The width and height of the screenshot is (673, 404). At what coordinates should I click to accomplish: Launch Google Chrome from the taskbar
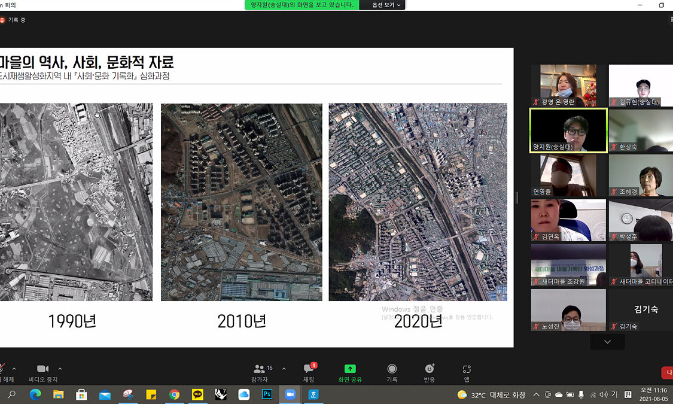click(x=174, y=394)
